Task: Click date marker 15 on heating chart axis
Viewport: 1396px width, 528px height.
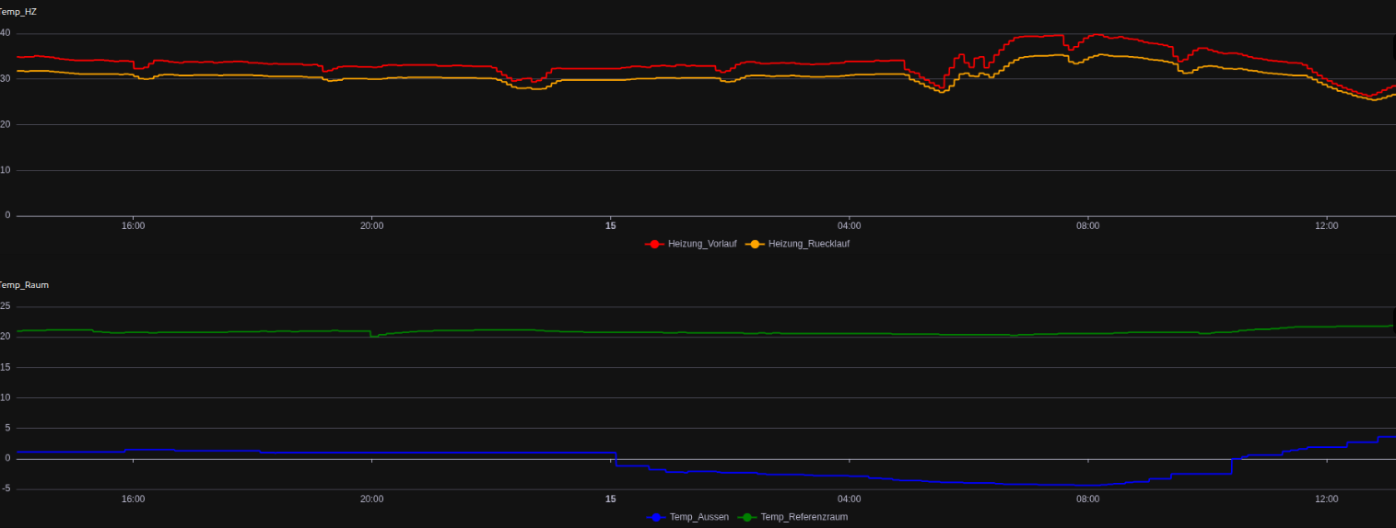Action: [610, 225]
